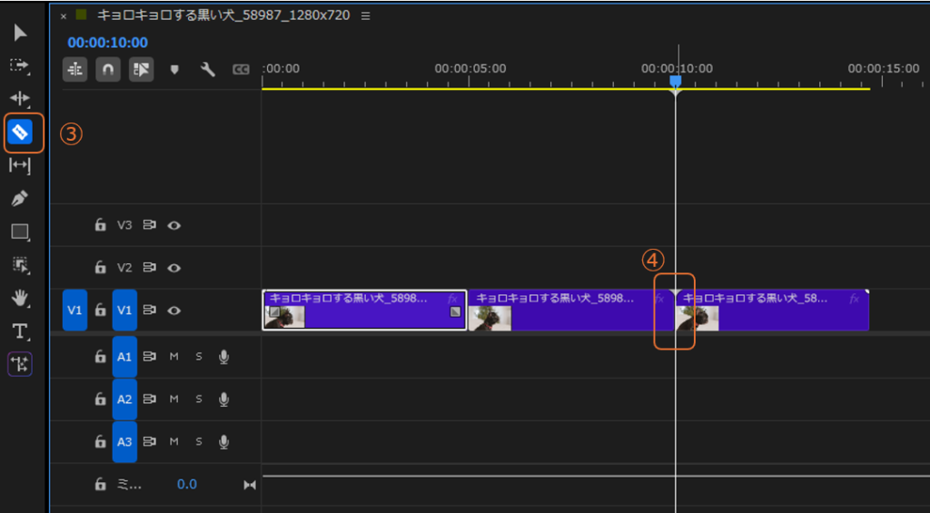Image resolution: width=930 pixels, height=513 pixels.
Task: Open Timeline Display Settings wrench menu
Action: 207,69
